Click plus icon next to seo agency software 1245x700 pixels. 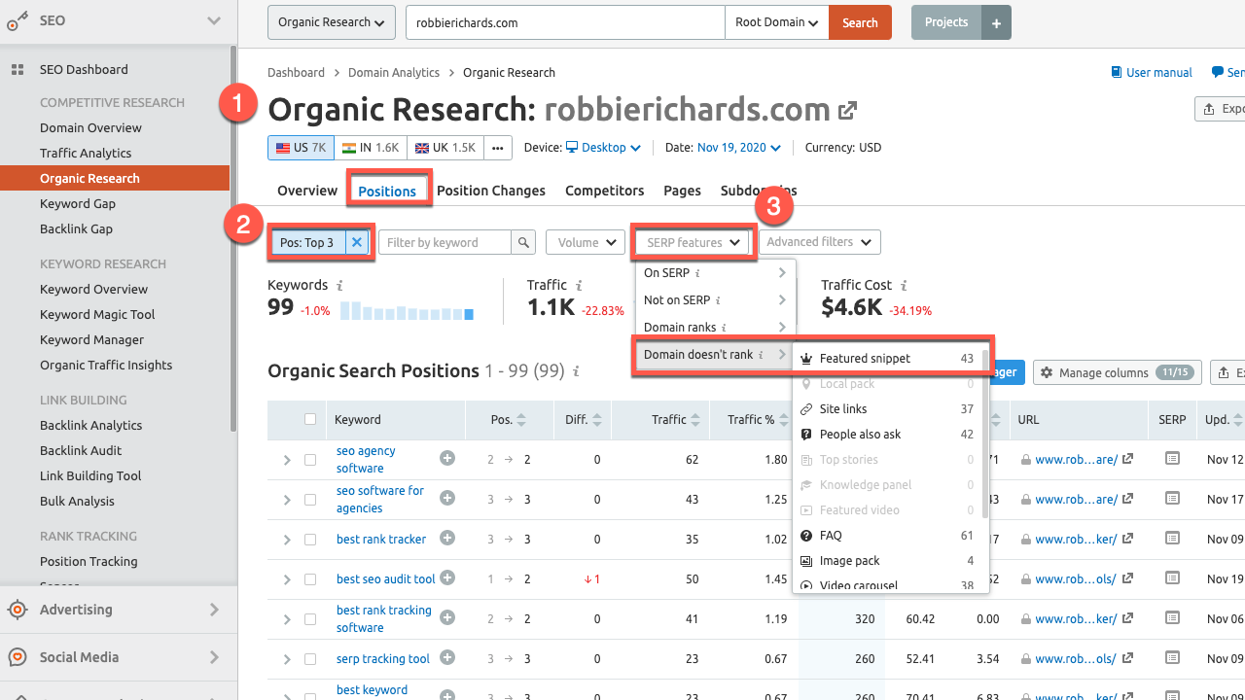pyautogui.click(x=447, y=458)
